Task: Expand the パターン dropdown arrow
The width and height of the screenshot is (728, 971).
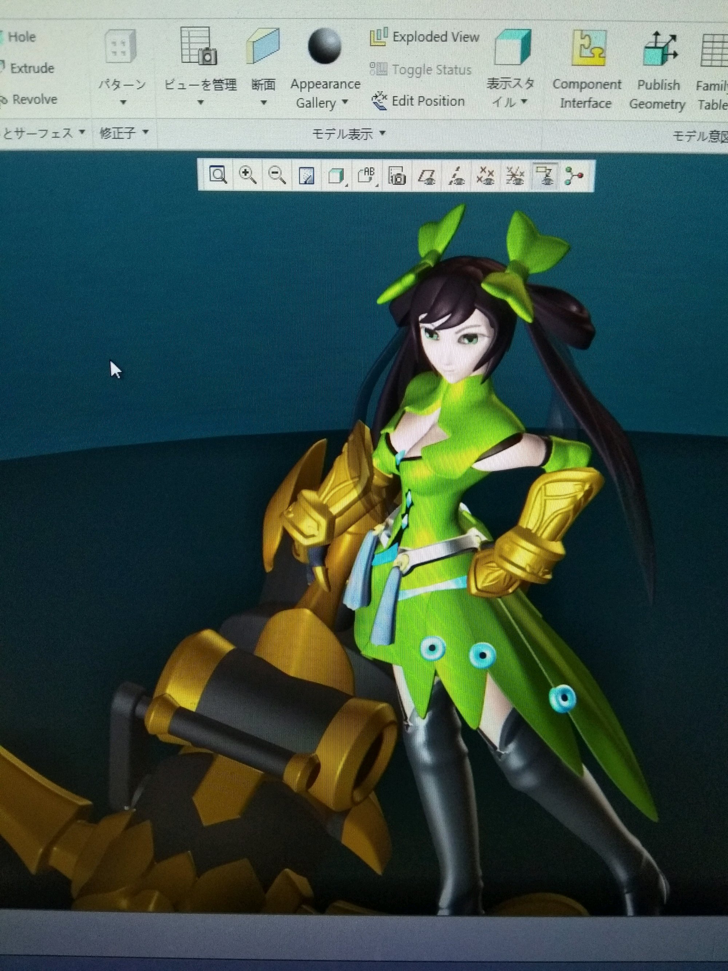Action: click(123, 102)
